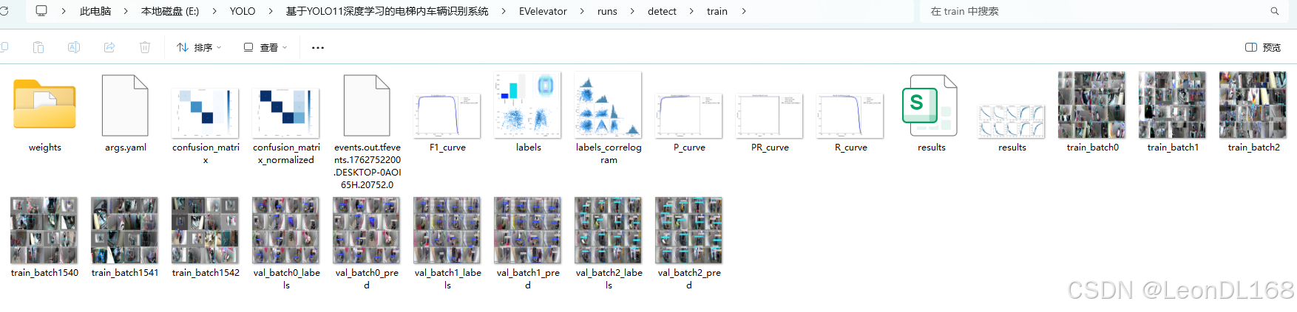1297x312 pixels.
Task: Select train_batch1541 image
Action: [124, 230]
